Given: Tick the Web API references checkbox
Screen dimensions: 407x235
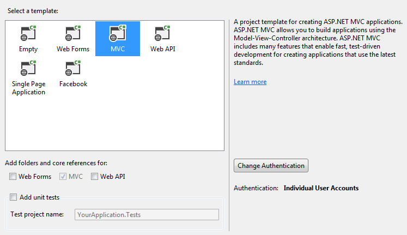Looking at the screenshot, I should pyautogui.click(x=94, y=177).
